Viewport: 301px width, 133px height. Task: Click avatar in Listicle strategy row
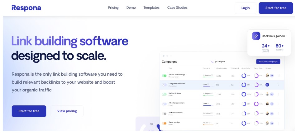pos(267,94)
